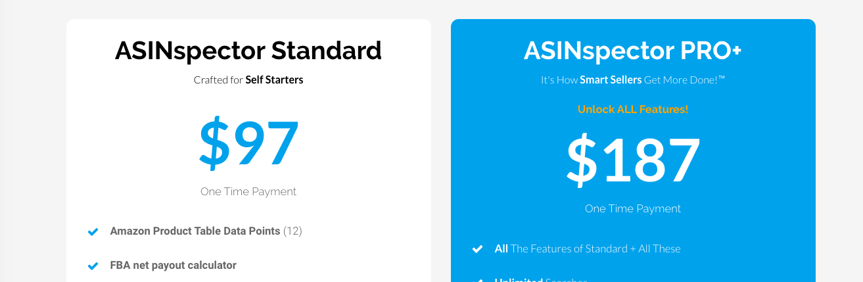This screenshot has height=282, width=863.
Task: Click the trademark symbol after Get More Done!
Action: (x=722, y=78)
